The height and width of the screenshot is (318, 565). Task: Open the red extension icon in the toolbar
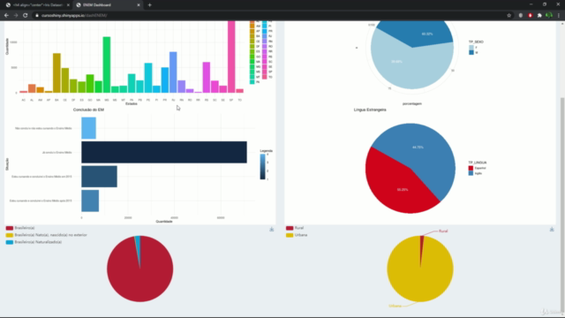[530, 16]
